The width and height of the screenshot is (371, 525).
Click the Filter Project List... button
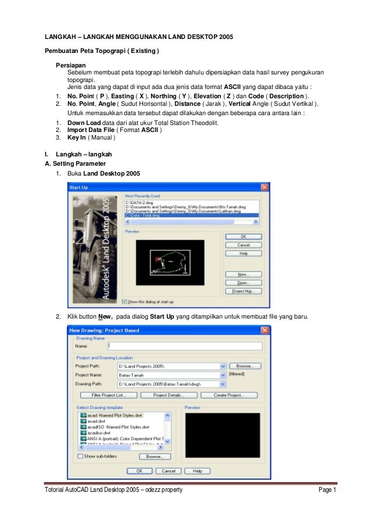click(x=109, y=395)
